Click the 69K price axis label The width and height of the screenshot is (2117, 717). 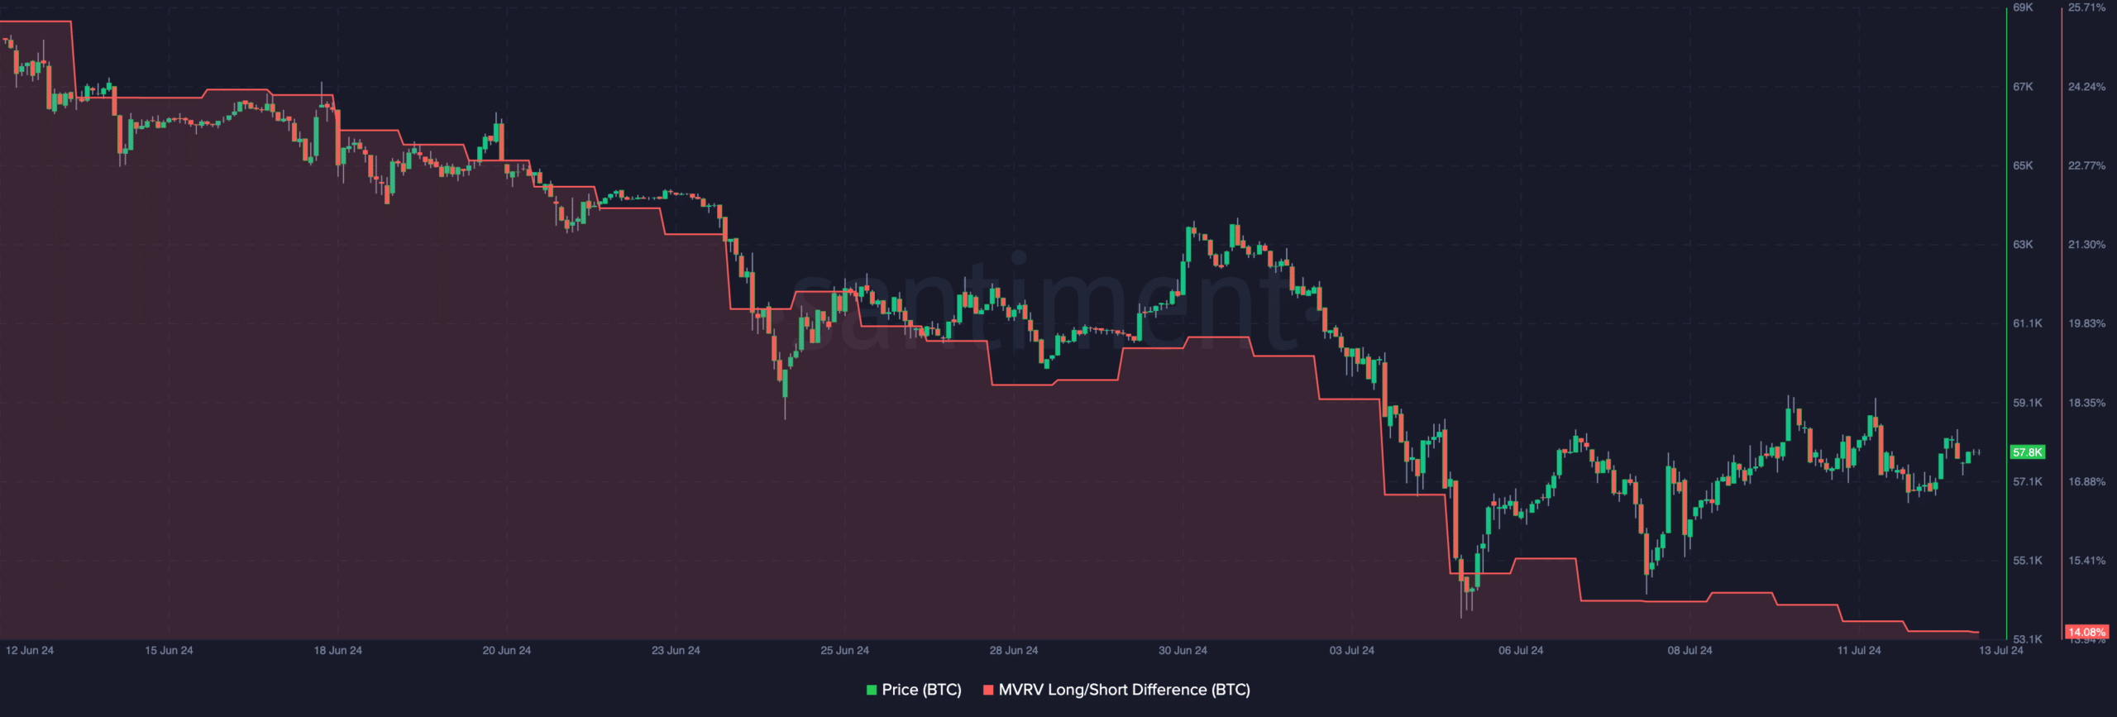[2023, 7]
